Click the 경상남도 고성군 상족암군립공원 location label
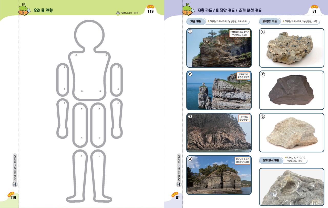This screenshot has width=328, height=208. pos(242,160)
